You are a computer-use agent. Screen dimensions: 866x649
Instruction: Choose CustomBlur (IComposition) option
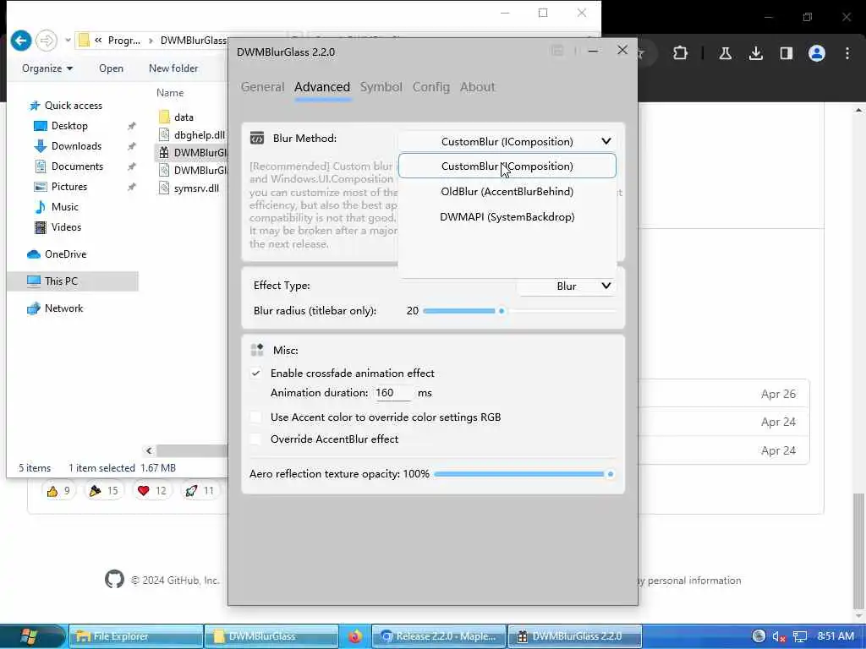(x=507, y=166)
